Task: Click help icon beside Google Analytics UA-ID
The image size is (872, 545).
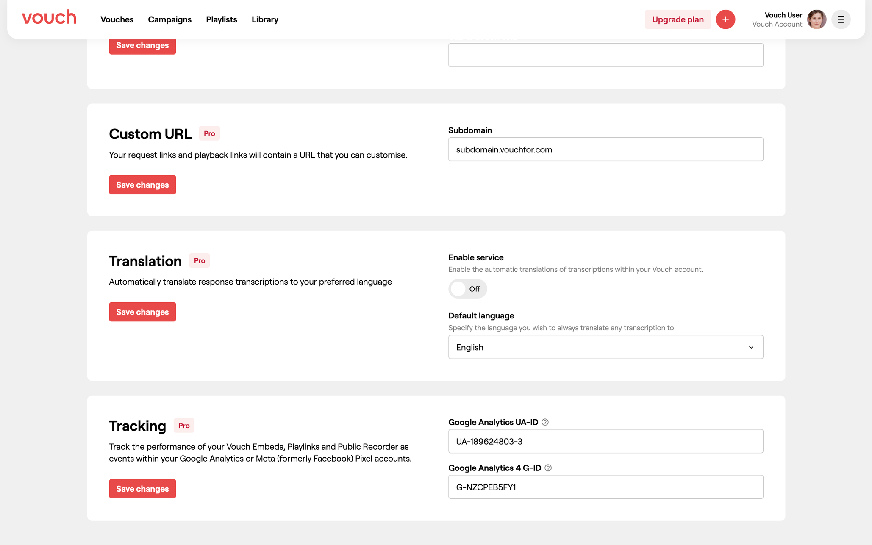Action: pyautogui.click(x=545, y=422)
